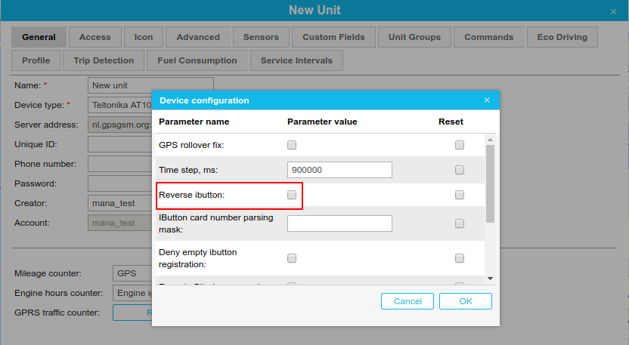Tick the Reset checkbox for GPS rollover fix
The image size is (629, 345).
(460, 145)
